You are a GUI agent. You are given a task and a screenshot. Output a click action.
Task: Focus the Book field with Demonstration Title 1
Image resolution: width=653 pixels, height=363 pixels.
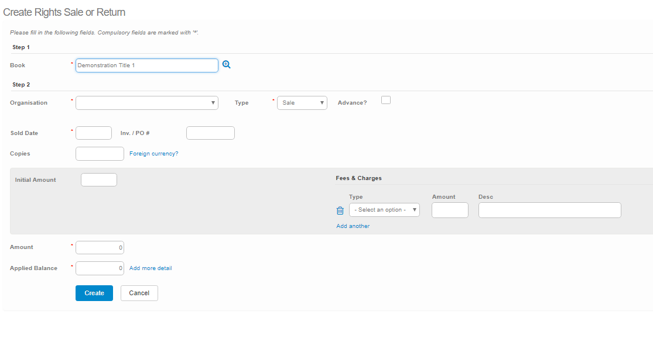pyautogui.click(x=146, y=65)
